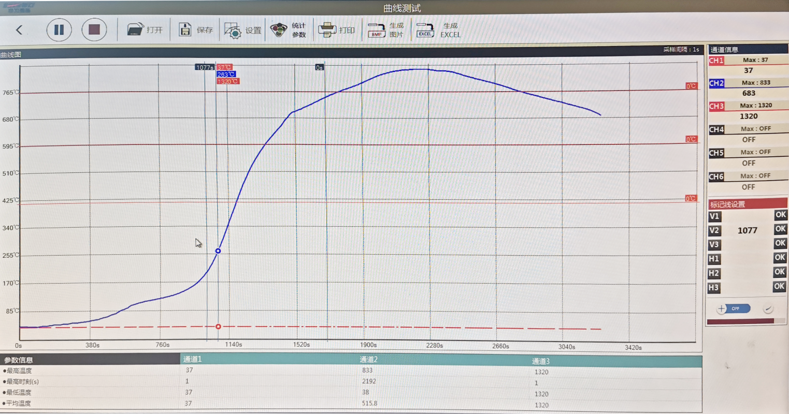Screen dimensions: 789x414
Task: Save the current curve (保存)
Action: 196,29
